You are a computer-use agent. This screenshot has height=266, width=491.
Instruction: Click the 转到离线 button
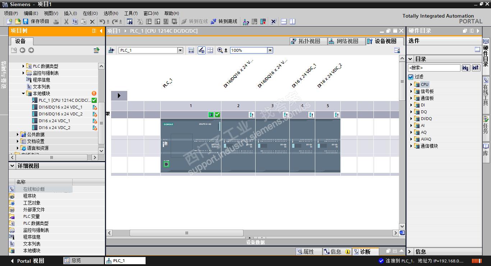(224, 22)
